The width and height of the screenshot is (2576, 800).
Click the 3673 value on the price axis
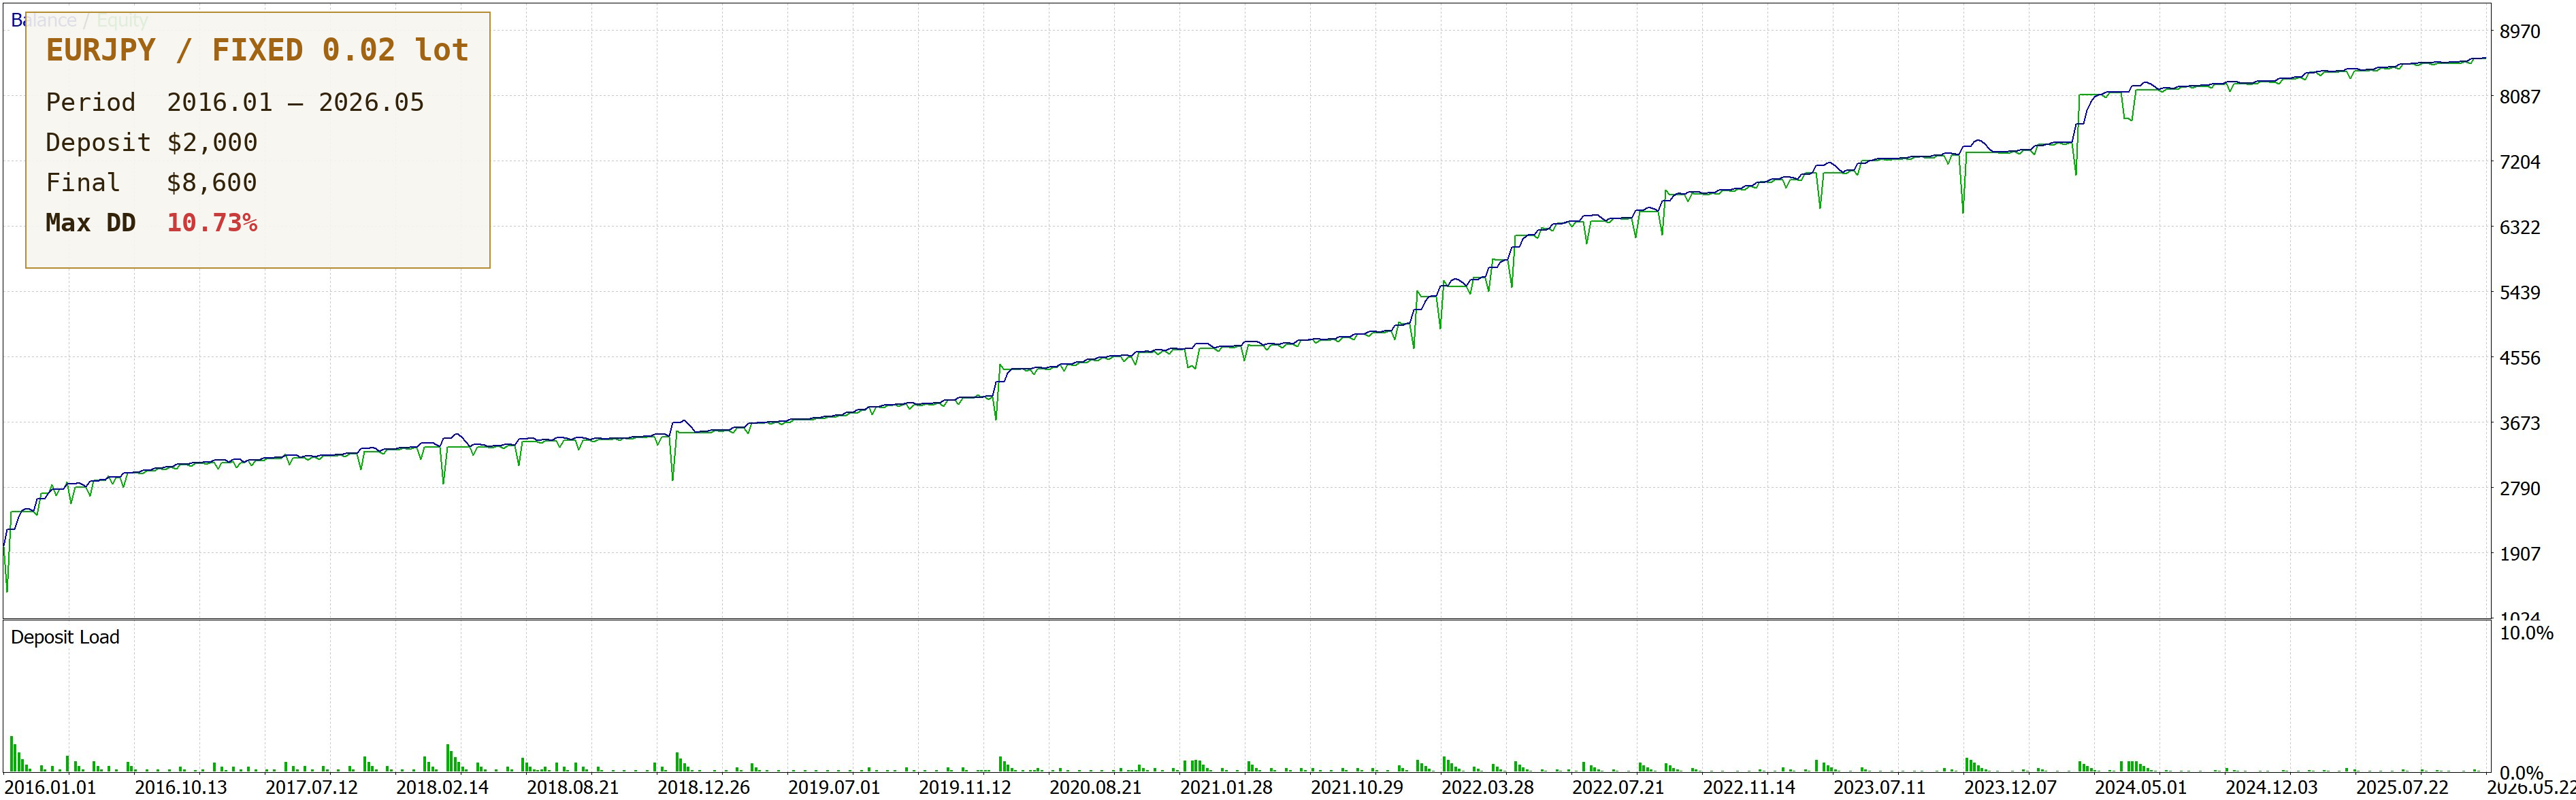2520,423
